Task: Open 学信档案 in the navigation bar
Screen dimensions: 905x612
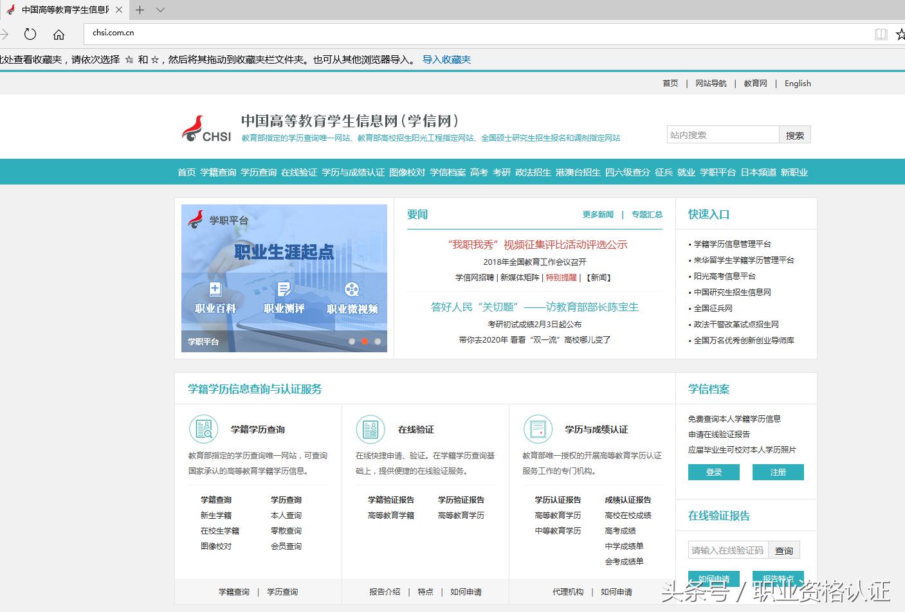Action: click(x=448, y=172)
